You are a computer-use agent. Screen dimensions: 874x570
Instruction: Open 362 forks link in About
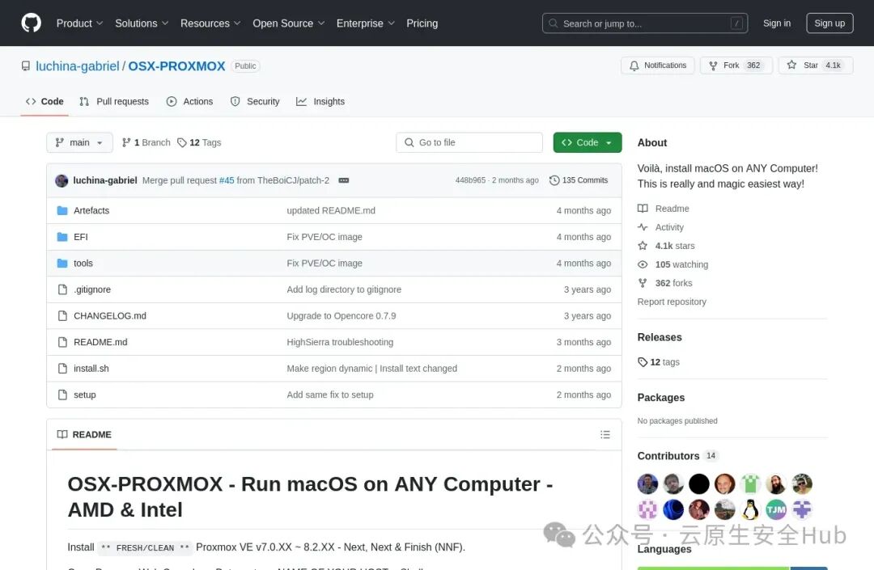pyautogui.click(x=665, y=283)
